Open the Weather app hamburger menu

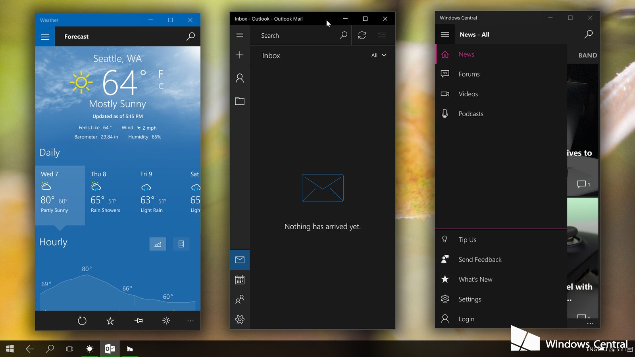[x=45, y=36]
